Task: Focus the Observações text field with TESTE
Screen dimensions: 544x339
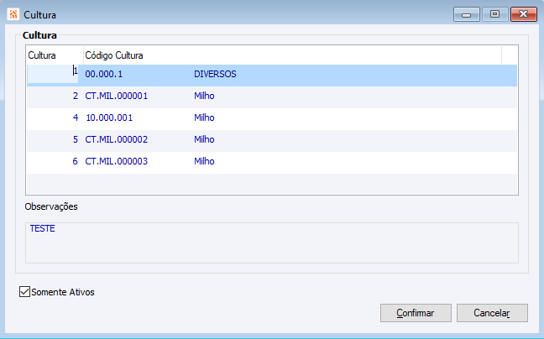Action: (272, 243)
